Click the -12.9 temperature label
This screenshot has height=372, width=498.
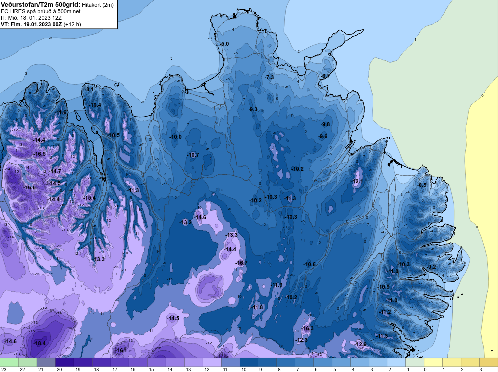(361, 344)
